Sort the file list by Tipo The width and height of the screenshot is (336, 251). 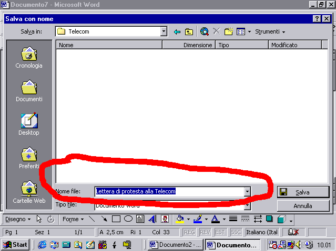coord(242,45)
